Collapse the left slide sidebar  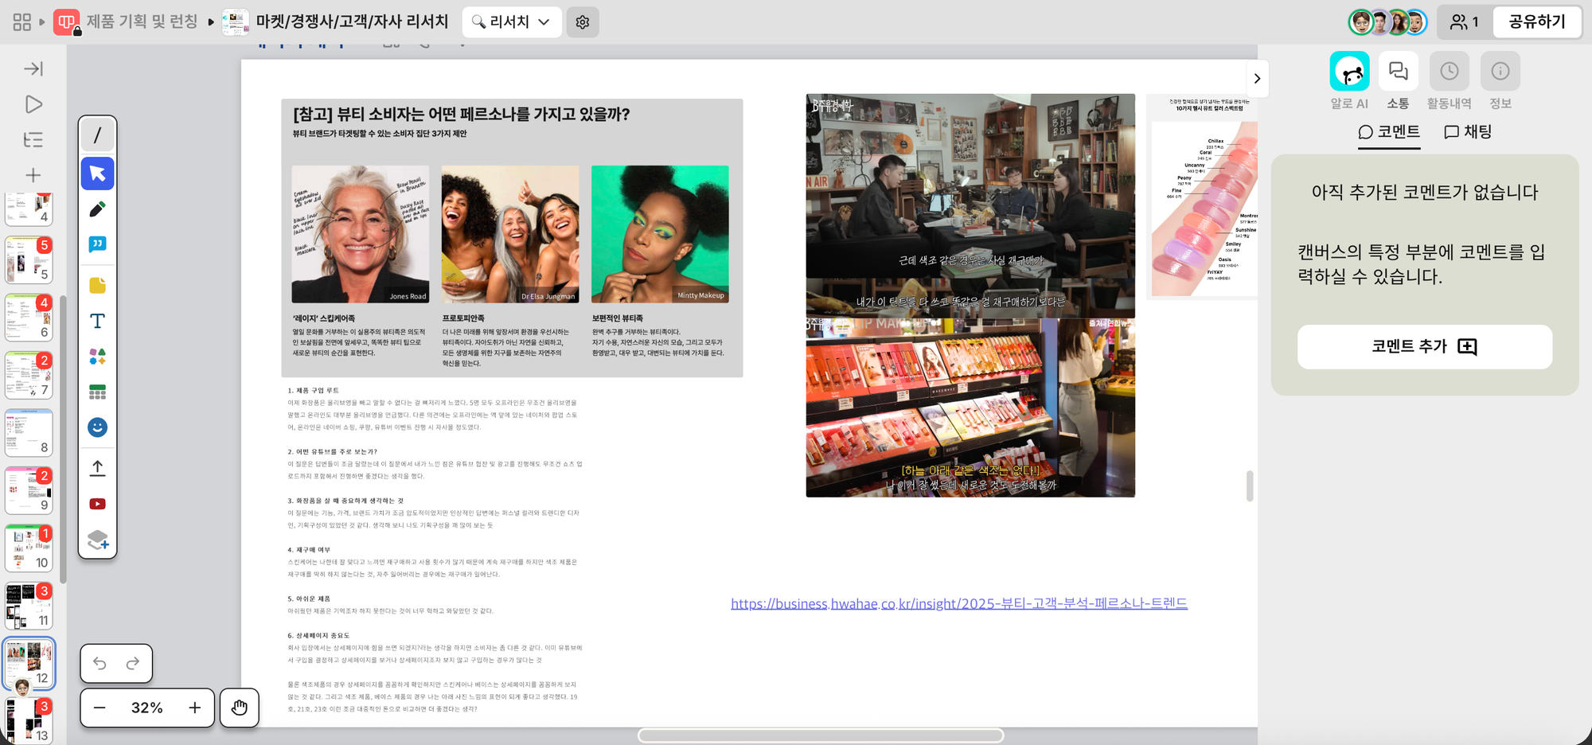tap(33, 69)
